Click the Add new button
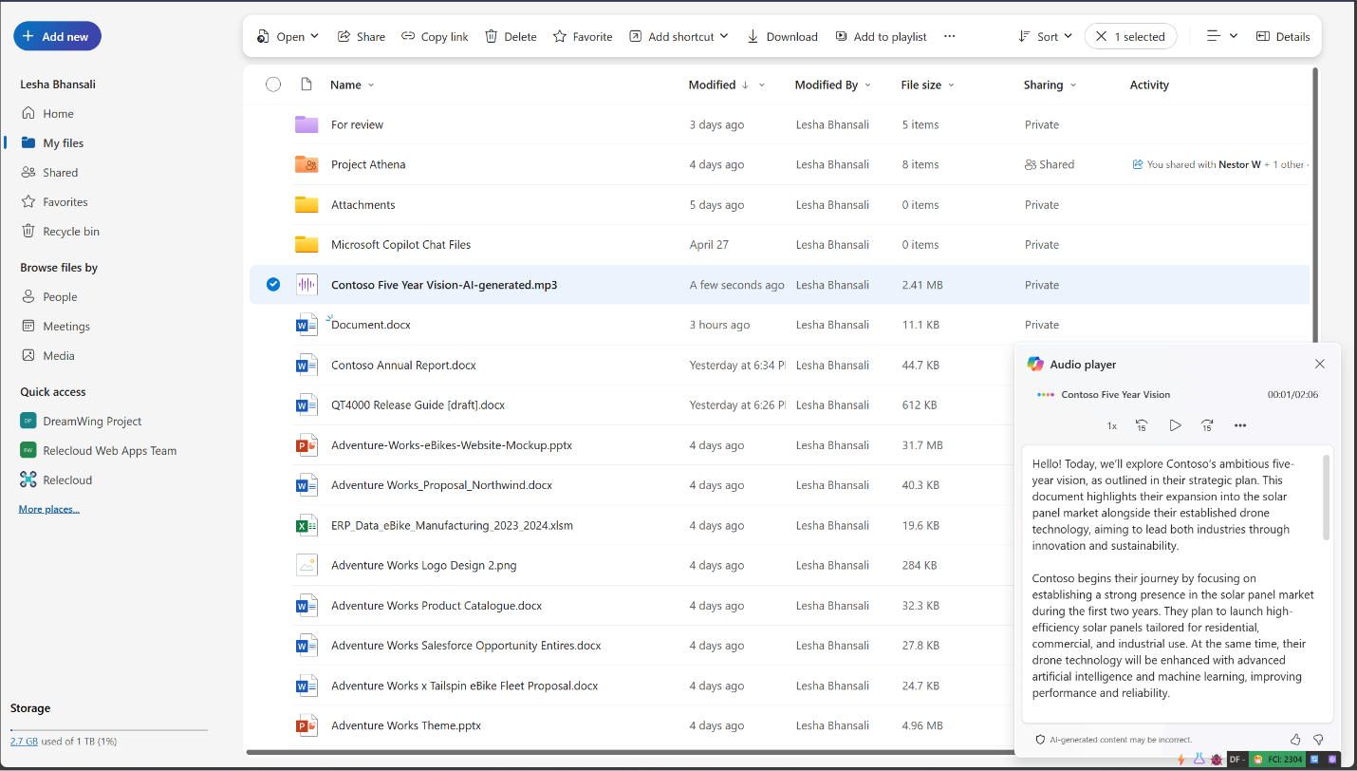Viewport: 1357px width, 771px height. (x=57, y=36)
